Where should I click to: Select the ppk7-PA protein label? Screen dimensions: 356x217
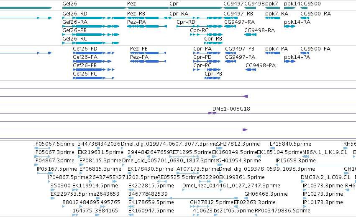point(277,49)
